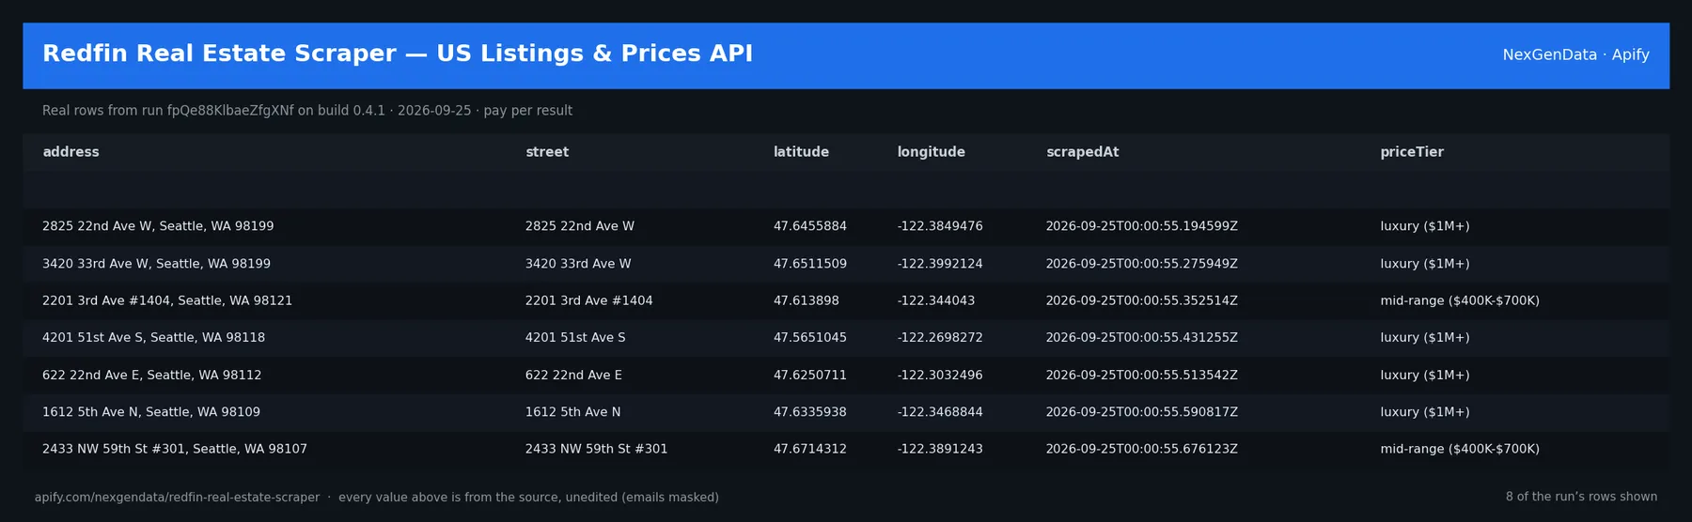The width and height of the screenshot is (1692, 522).
Task: Click timestamp 2026-09-25T00:00:55.275949Z
Action: (1142, 264)
